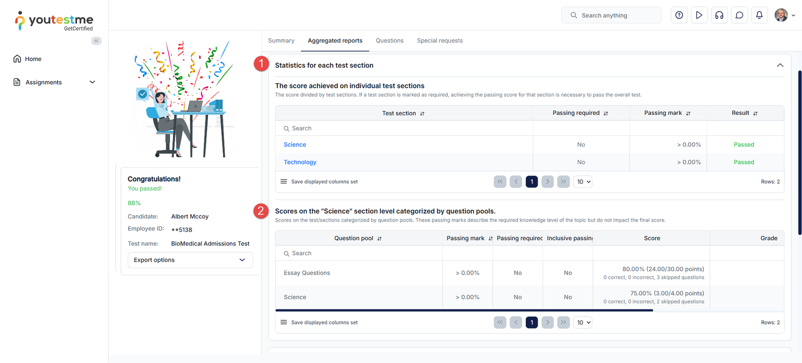Click the headset support icon
Viewport: 802px width, 363px height.
719,15
